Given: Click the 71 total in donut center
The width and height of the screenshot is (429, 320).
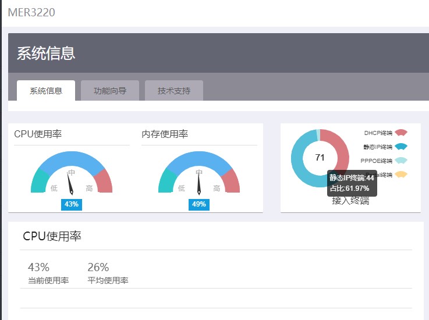Looking at the screenshot, I should click(320, 158).
